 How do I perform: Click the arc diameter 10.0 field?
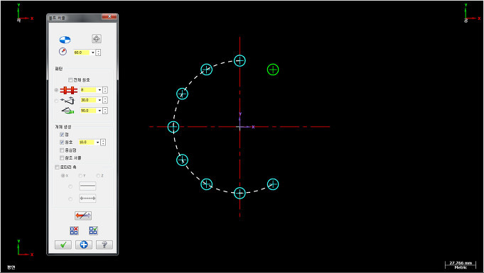87,143
